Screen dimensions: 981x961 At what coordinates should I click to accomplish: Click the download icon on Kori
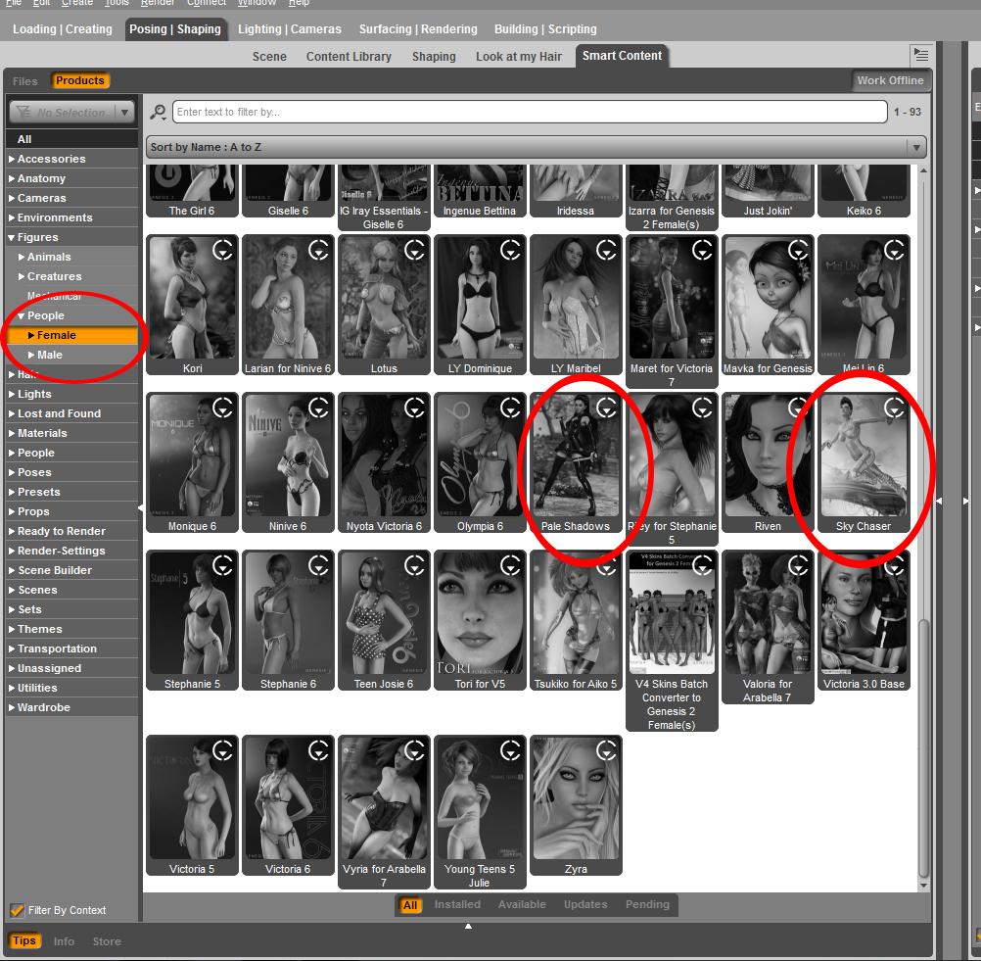point(222,251)
